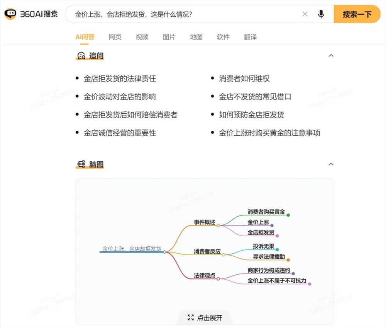Click the purple endpoint dot of 商家行为构成违约
The image size is (386, 328).
point(293,273)
